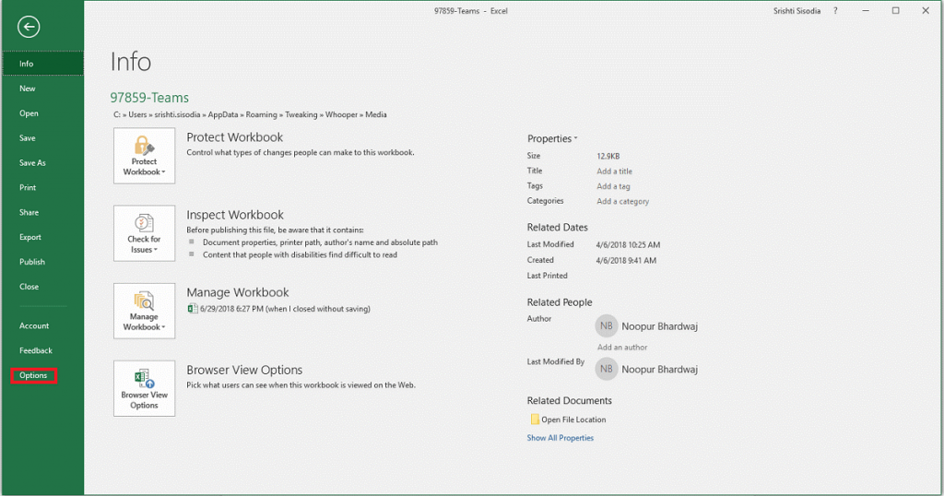The height and width of the screenshot is (496, 944).
Task: Click the Add a tag field
Action: tap(613, 186)
